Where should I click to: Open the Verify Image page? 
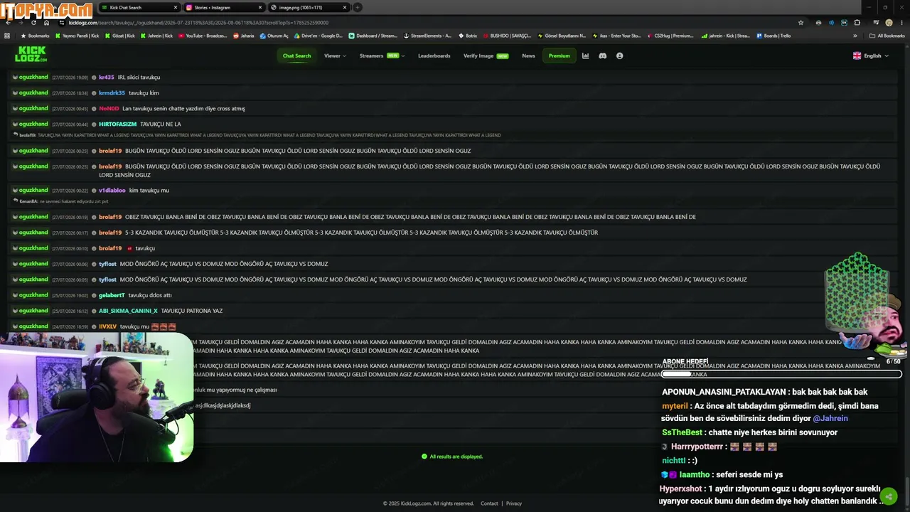click(x=486, y=55)
